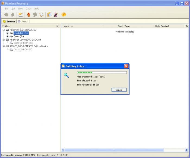Viewport: 190px width, 158px height.
Task: Click the Up one level toolbar icon
Action: [x=13, y=15]
